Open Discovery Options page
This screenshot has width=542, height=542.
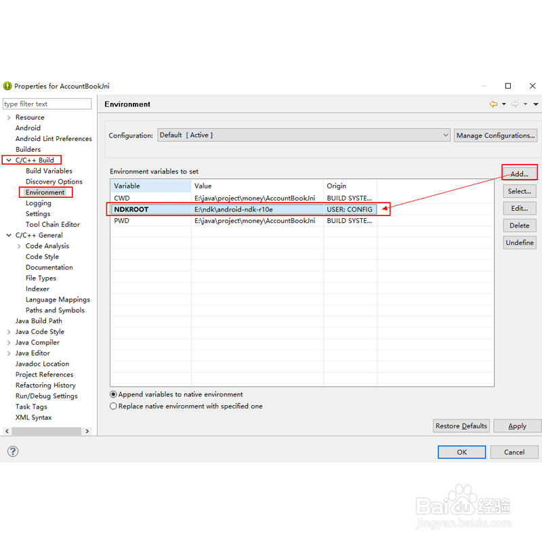tap(54, 182)
